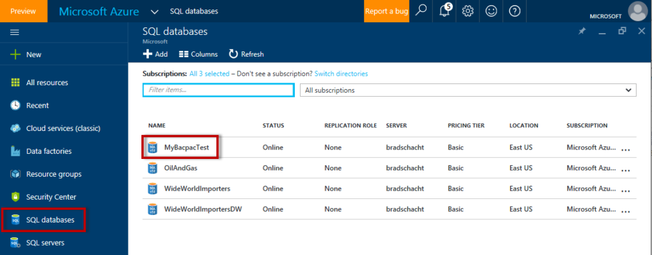Click the Preview badge
Screen dimensions: 652x255
tap(24, 11)
